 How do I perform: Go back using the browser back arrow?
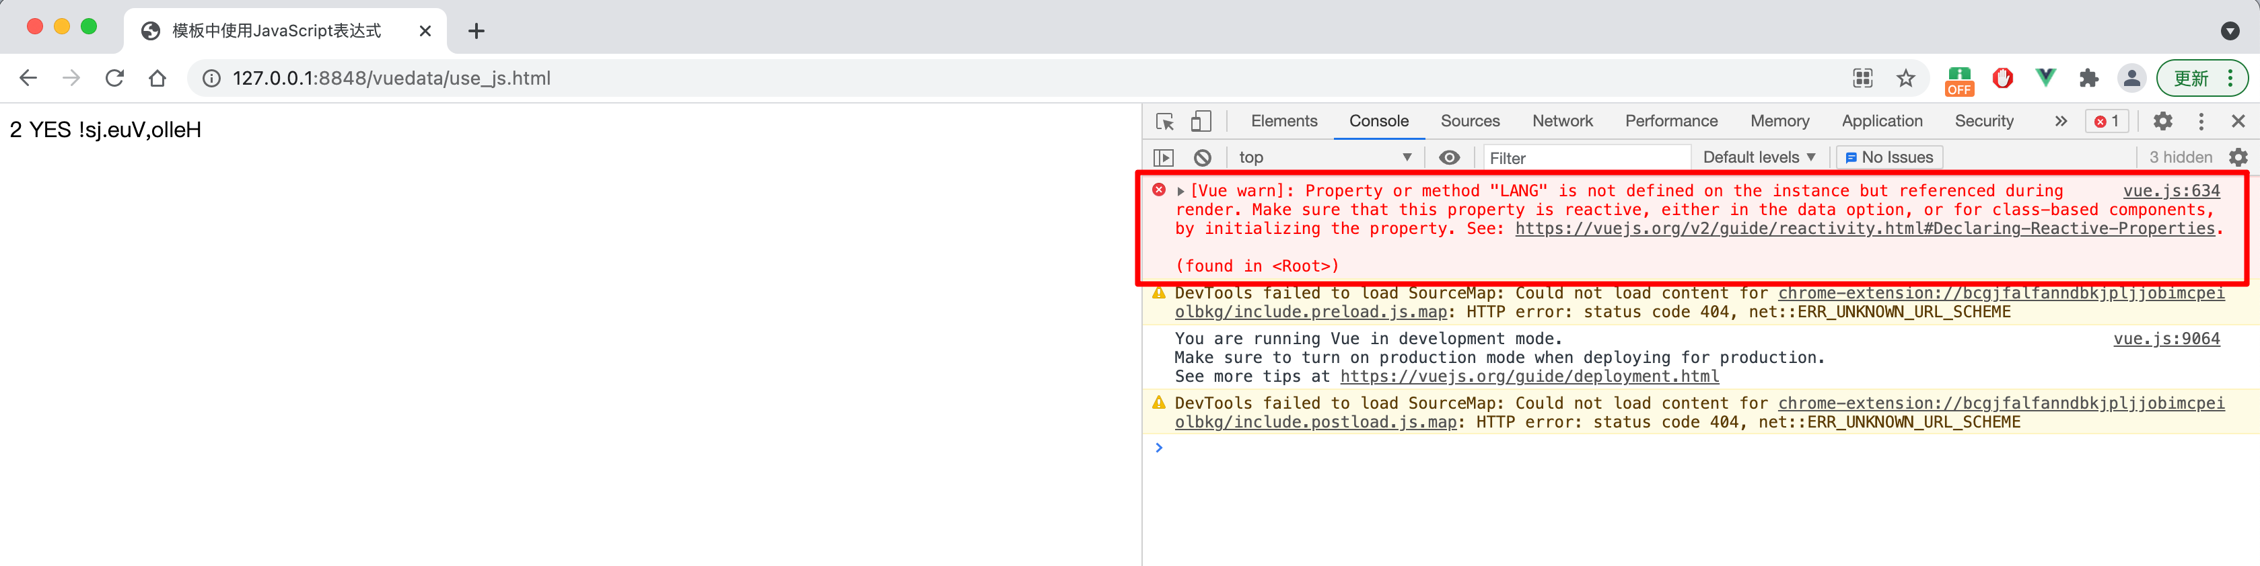point(28,78)
